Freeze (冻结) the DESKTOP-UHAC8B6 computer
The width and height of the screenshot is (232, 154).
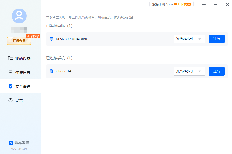tap(216, 39)
